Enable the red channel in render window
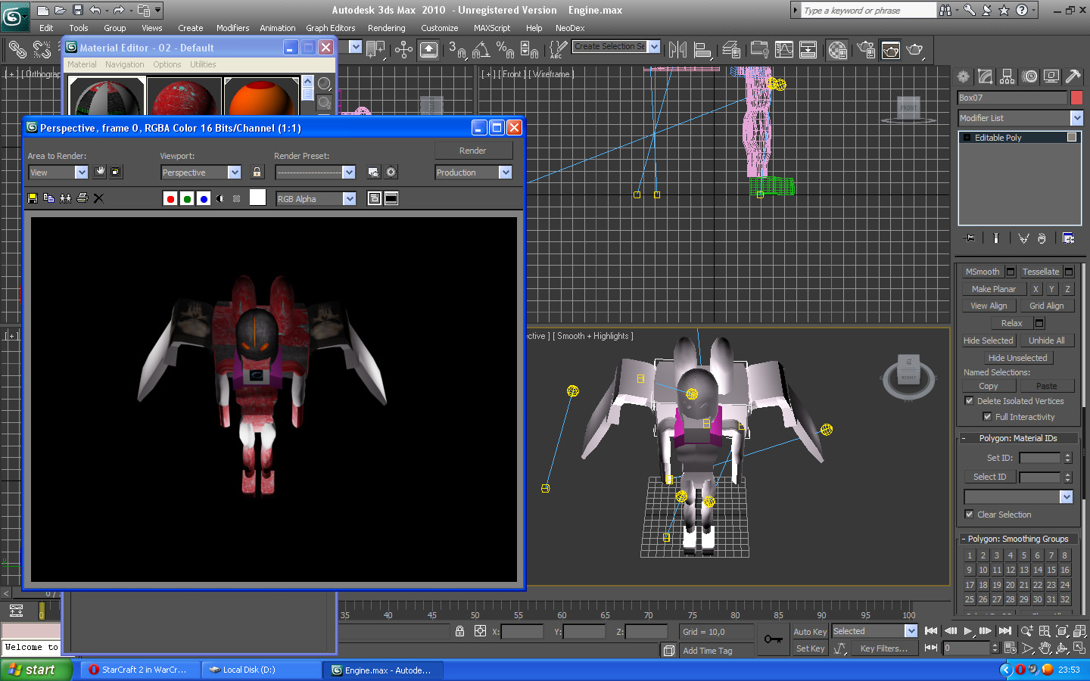This screenshot has width=1090, height=681. pos(170,198)
